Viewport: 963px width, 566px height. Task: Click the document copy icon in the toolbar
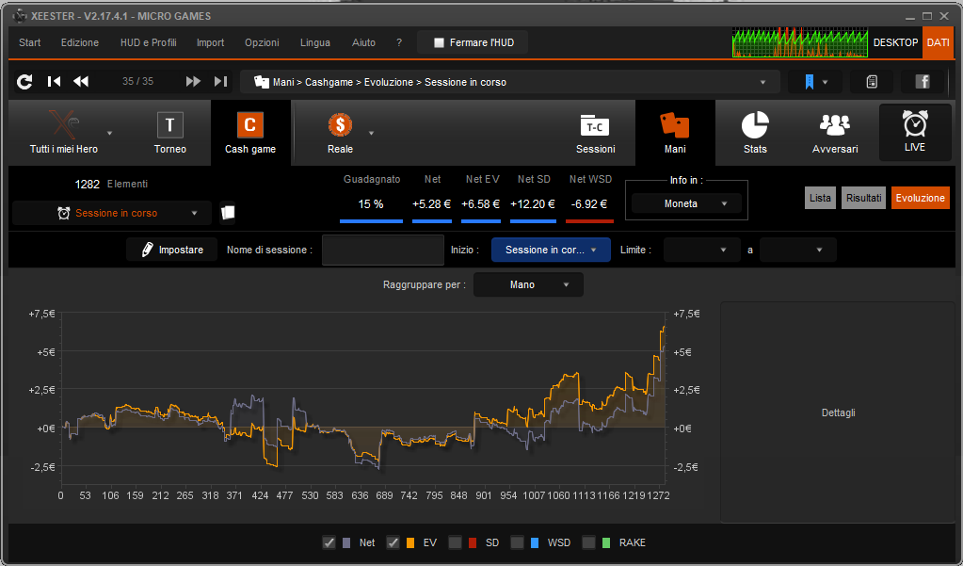tap(872, 82)
